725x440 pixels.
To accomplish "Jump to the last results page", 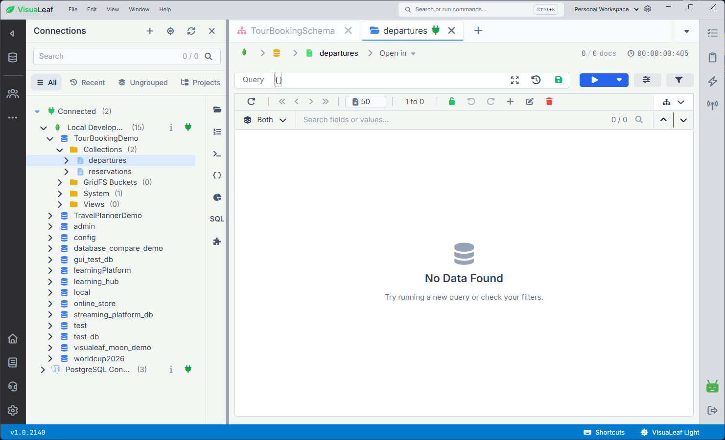I will 326,102.
